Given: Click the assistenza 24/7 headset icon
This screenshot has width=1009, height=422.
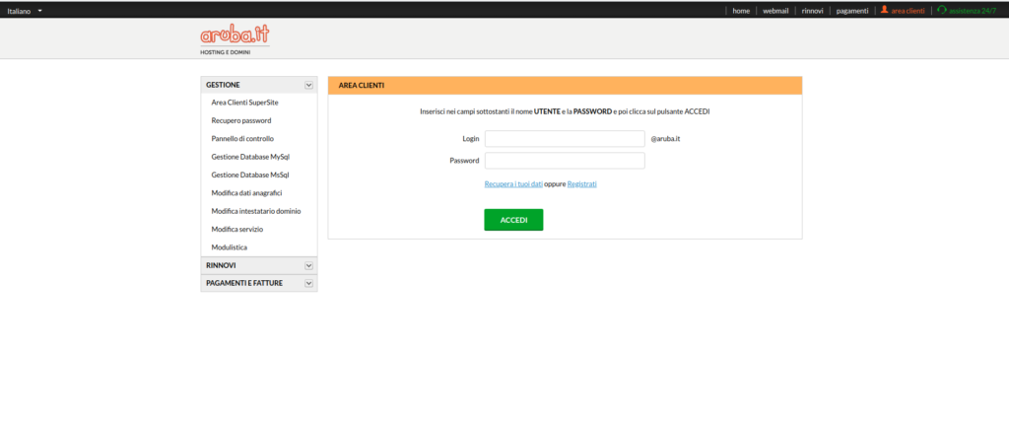Looking at the screenshot, I should pyautogui.click(x=942, y=10).
